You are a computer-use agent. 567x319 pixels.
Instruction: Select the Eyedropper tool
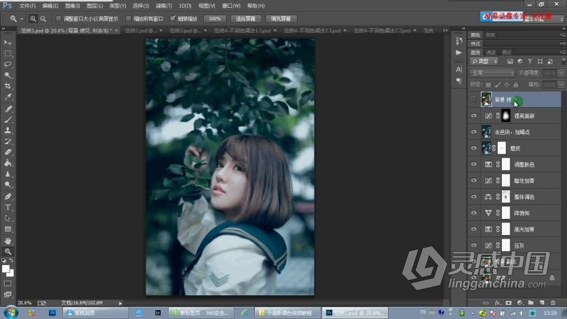(8, 97)
